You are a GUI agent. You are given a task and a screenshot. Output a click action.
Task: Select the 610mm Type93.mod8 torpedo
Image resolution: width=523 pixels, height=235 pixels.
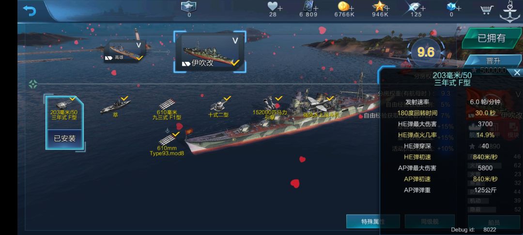(167, 144)
